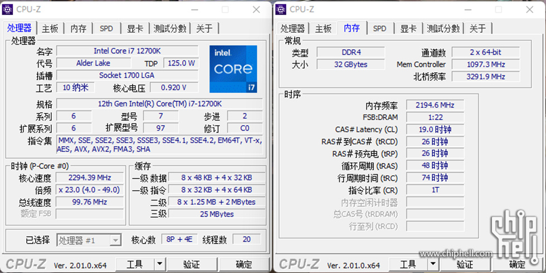Switch to the 主板 tab in the right window
Image resolution: width=546 pixels, height=273 pixels.
[324, 28]
